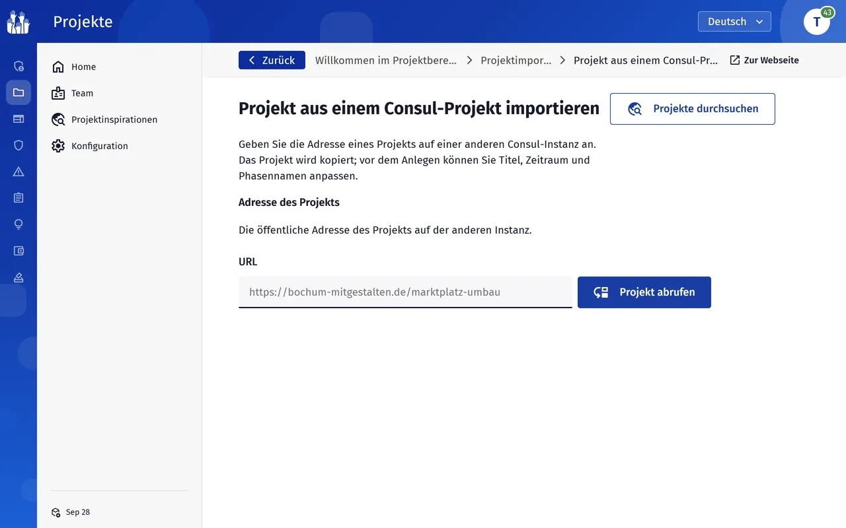
Task: Click the Willkommen im Projektbere... breadcrumb
Action: [x=386, y=60]
